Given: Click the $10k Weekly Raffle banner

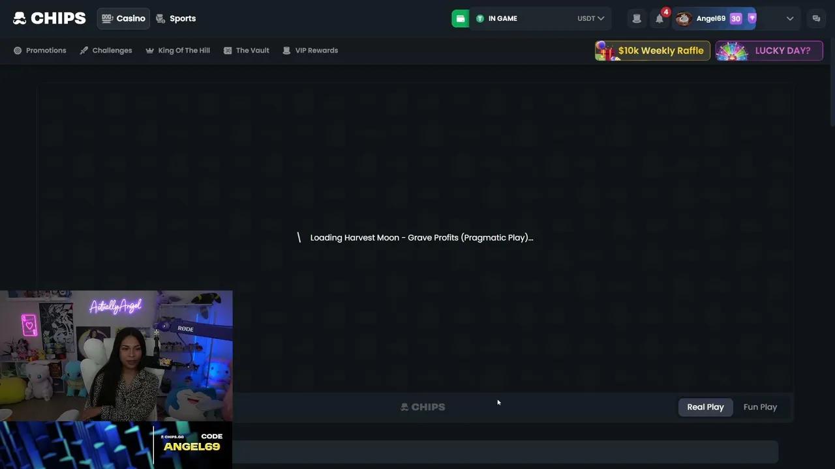Looking at the screenshot, I should pyautogui.click(x=652, y=50).
